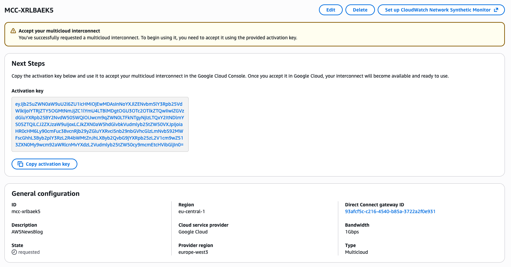511x267 pixels.
Task: Click the copy icon for activation key
Action: pos(20,164)
